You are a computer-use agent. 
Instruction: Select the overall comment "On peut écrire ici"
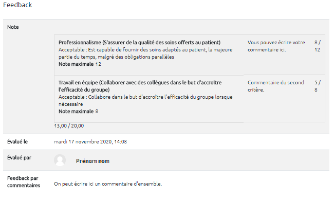(108, 183)
